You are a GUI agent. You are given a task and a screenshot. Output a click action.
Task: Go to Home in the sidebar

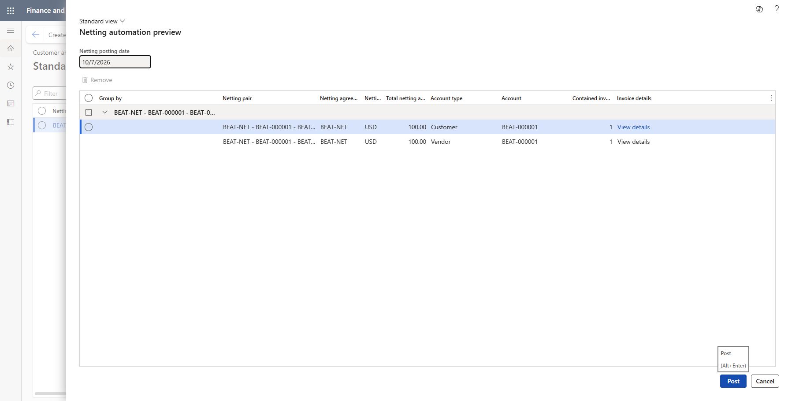click(11, 49)
